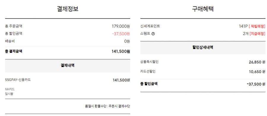Viewport: 267px width, 116px height.
Task: Select the 179,000원 total order amount
Action: coord(121,26)
